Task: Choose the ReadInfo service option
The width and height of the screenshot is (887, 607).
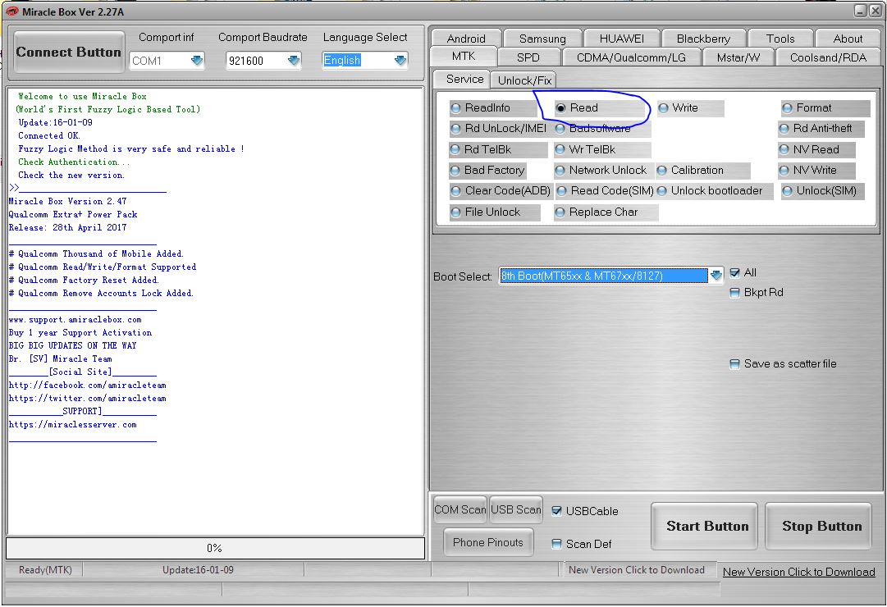Action: [x=455, y=107]
